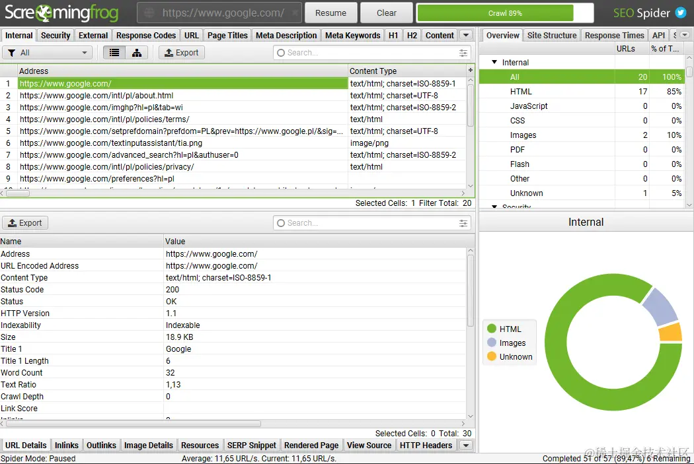Select row with about.html URL
This screenshot has height=464, width=694.
(x=233, y=96)
